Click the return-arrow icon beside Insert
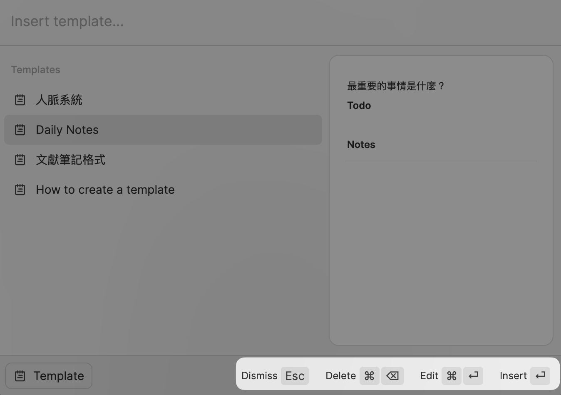 539,375
